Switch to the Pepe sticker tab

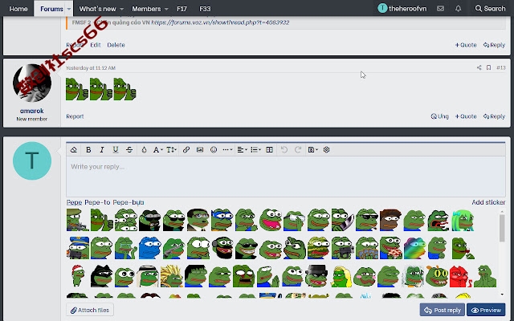tap(74, 202)
